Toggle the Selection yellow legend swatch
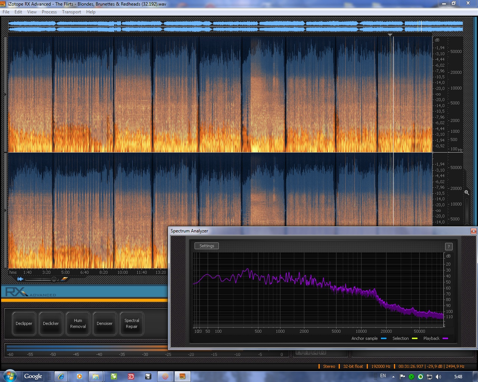This screenshot has width=478, height=382. [x=415, y=339]
